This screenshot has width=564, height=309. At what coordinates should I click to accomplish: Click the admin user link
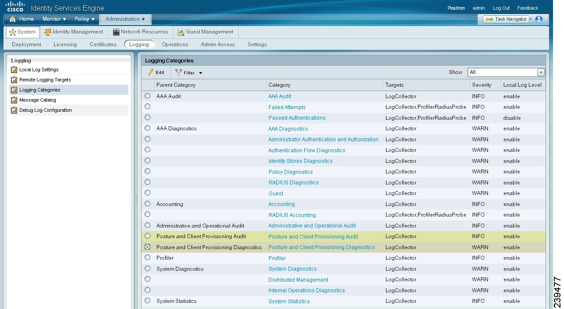479,8
